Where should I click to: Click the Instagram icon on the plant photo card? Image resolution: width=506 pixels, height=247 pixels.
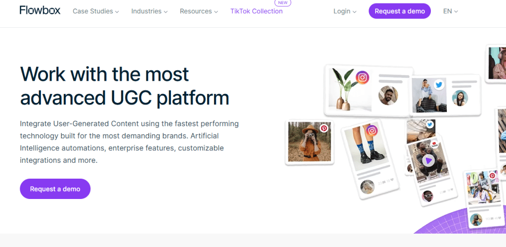363,77
